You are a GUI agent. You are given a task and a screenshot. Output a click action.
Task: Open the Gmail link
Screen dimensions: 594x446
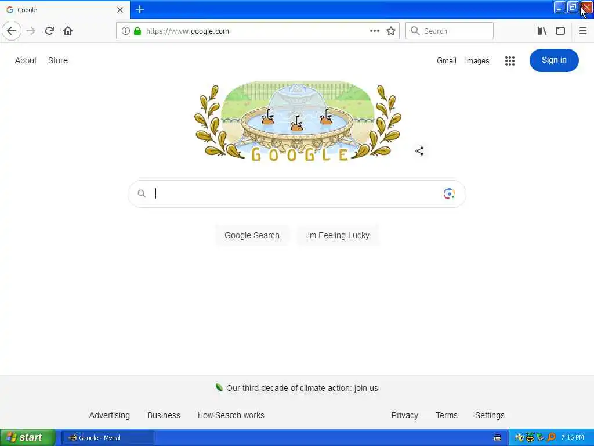click(446, 60)
